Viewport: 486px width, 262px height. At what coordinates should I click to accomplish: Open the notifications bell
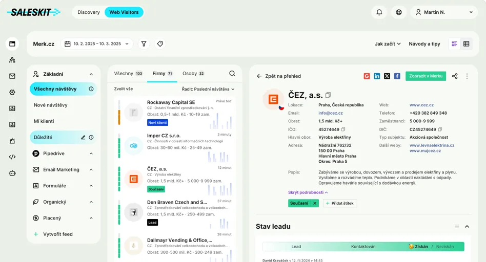[379, 12]
